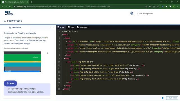
Task: Click the NxtWave logo
Action: coord(9,13)
